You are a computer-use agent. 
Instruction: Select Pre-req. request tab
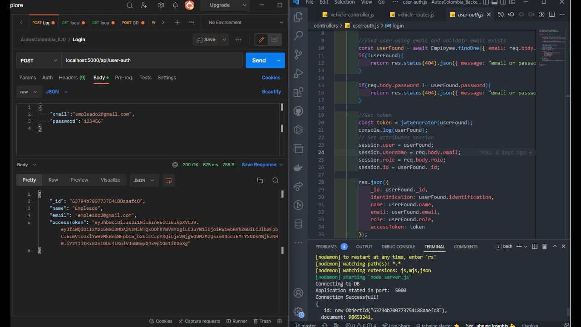(124, 78)
